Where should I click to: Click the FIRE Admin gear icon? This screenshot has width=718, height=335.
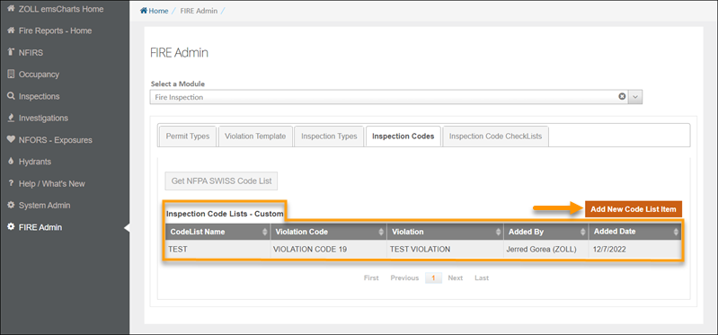pos(12,227)
